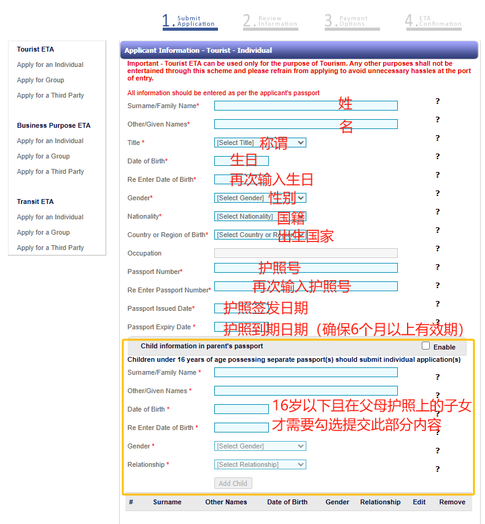Viewport: 485px width, 524px height.
Task: Click the help icon next to Title
Action: point(438,138)
